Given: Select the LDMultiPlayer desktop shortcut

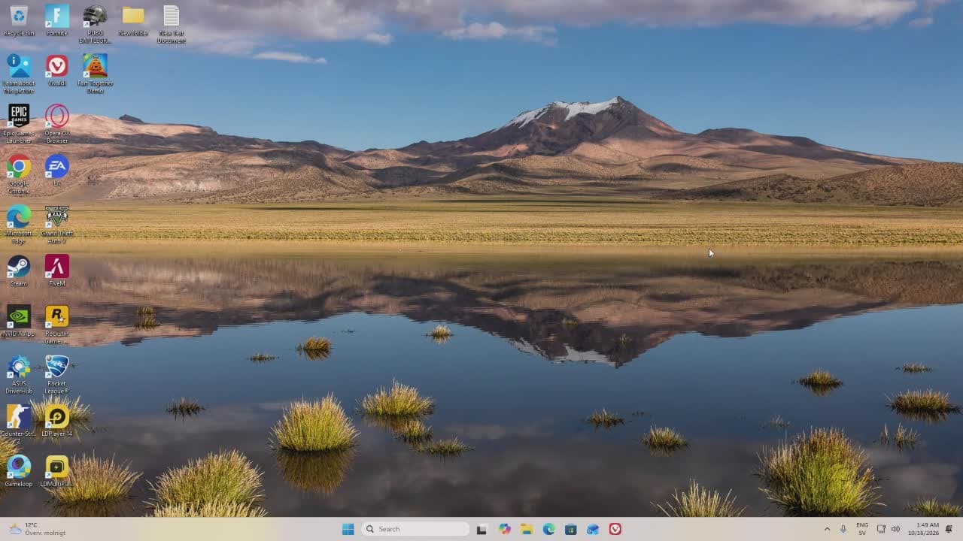Looking at the screenshot, I should [x=57, y=471].
